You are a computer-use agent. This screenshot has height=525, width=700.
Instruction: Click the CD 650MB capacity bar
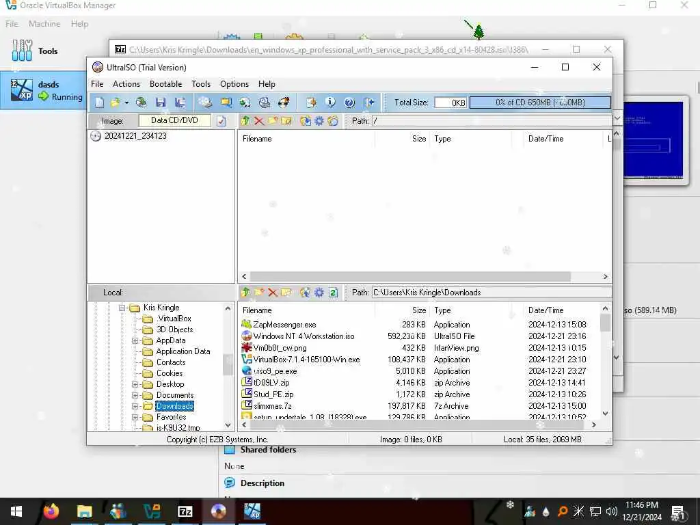540,103
